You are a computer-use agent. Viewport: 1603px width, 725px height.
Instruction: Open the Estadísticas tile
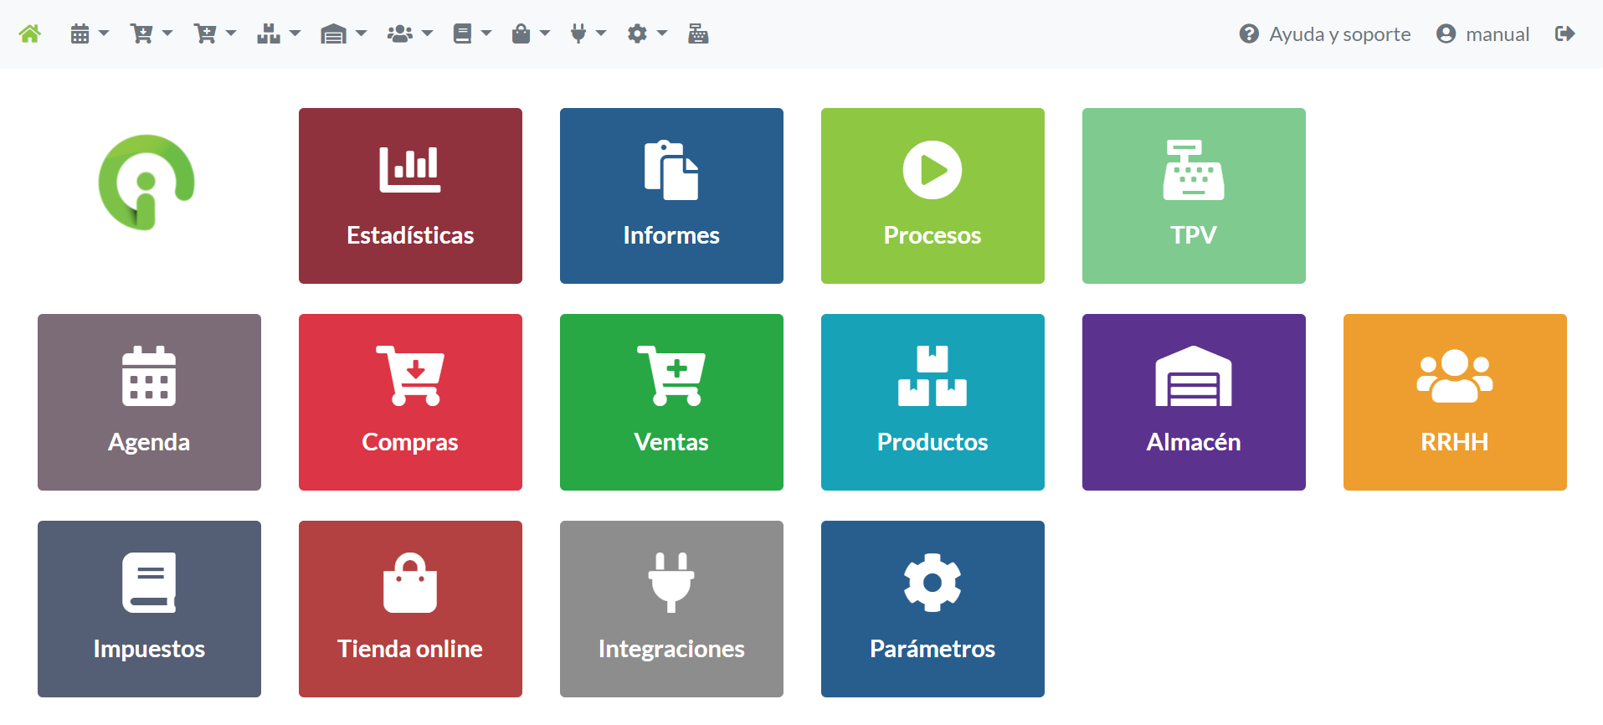coord(410,196)
